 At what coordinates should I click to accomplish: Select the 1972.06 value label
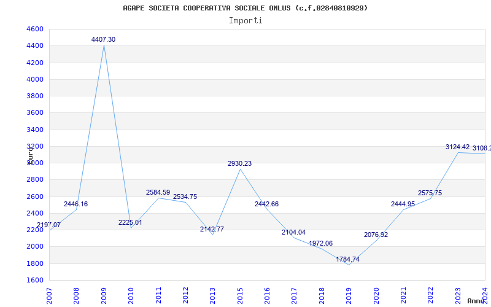[x=320, y=243]
